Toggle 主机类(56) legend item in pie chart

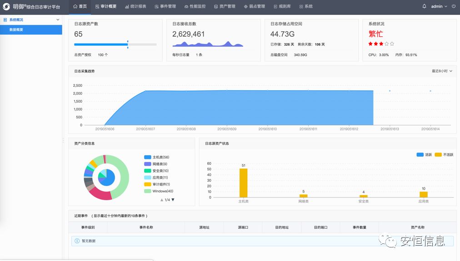pyautogui.click(x=156, y=157)
